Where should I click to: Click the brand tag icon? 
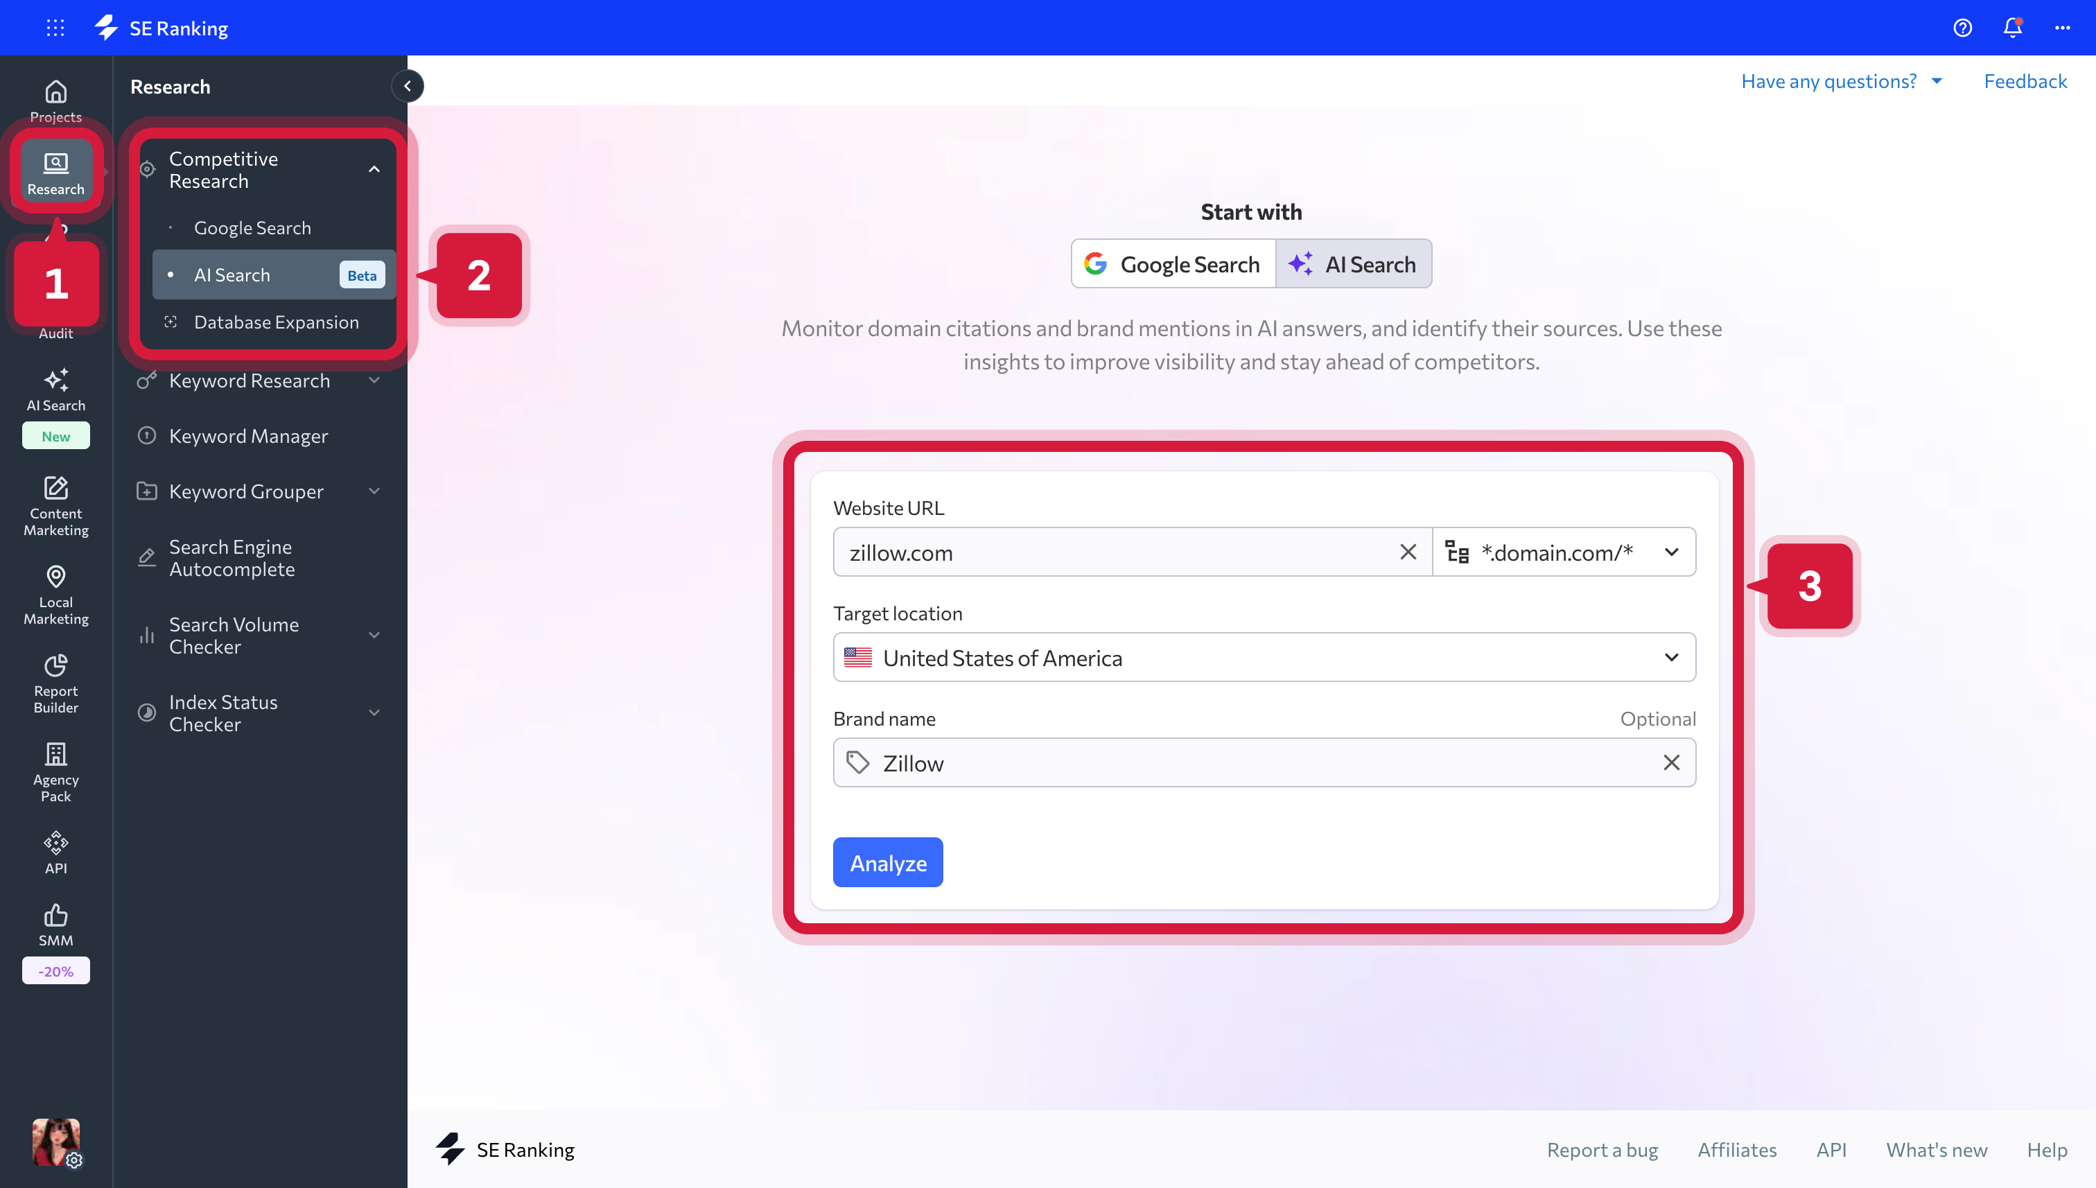click(x=857, y=763)
